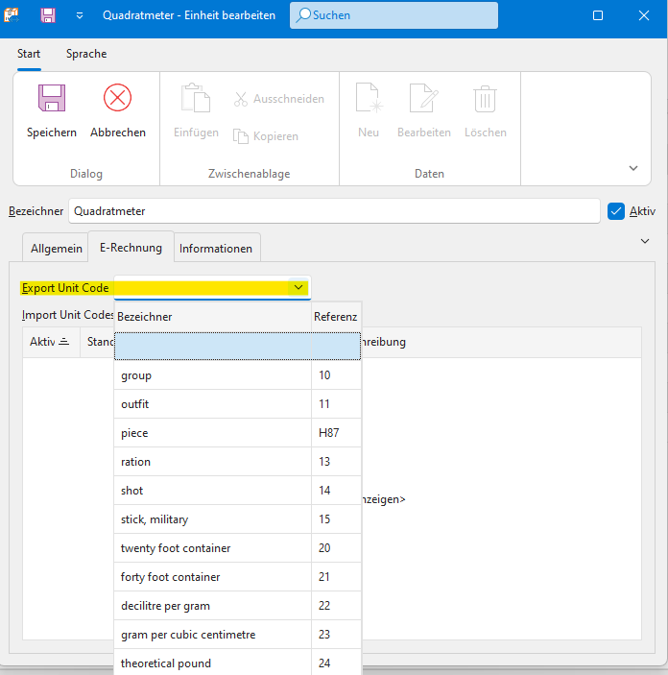Image resolution: width=668 pixels, height=675 pixels.
Task: Choose 'twenty foot container' from list
Action: [212, 548]
